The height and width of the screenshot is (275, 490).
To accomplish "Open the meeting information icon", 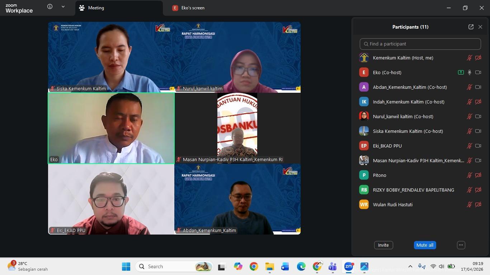I will [50, 6].
